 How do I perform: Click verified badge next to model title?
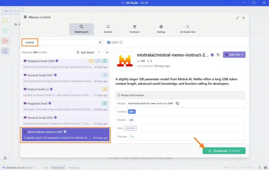(212, 55)
